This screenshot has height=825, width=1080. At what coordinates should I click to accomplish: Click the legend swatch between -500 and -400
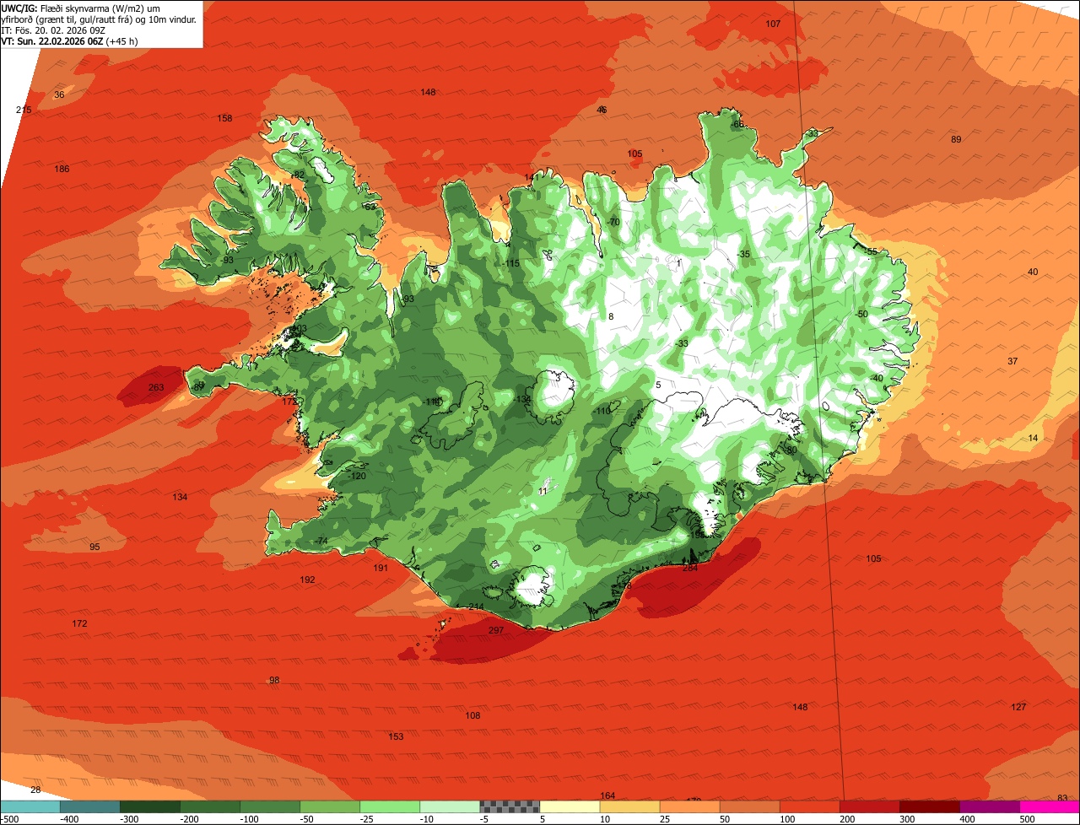click(30, 806)
